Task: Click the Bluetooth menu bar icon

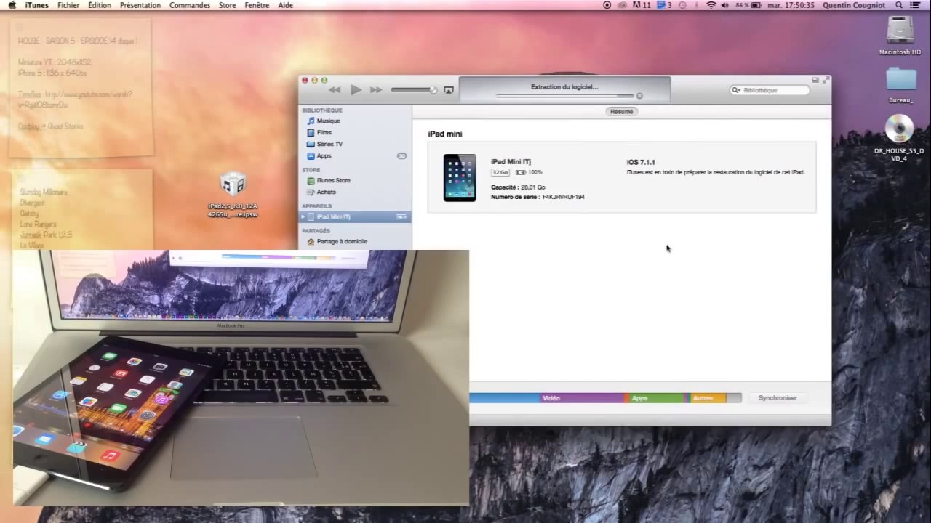Action: [x=697, y=5]
